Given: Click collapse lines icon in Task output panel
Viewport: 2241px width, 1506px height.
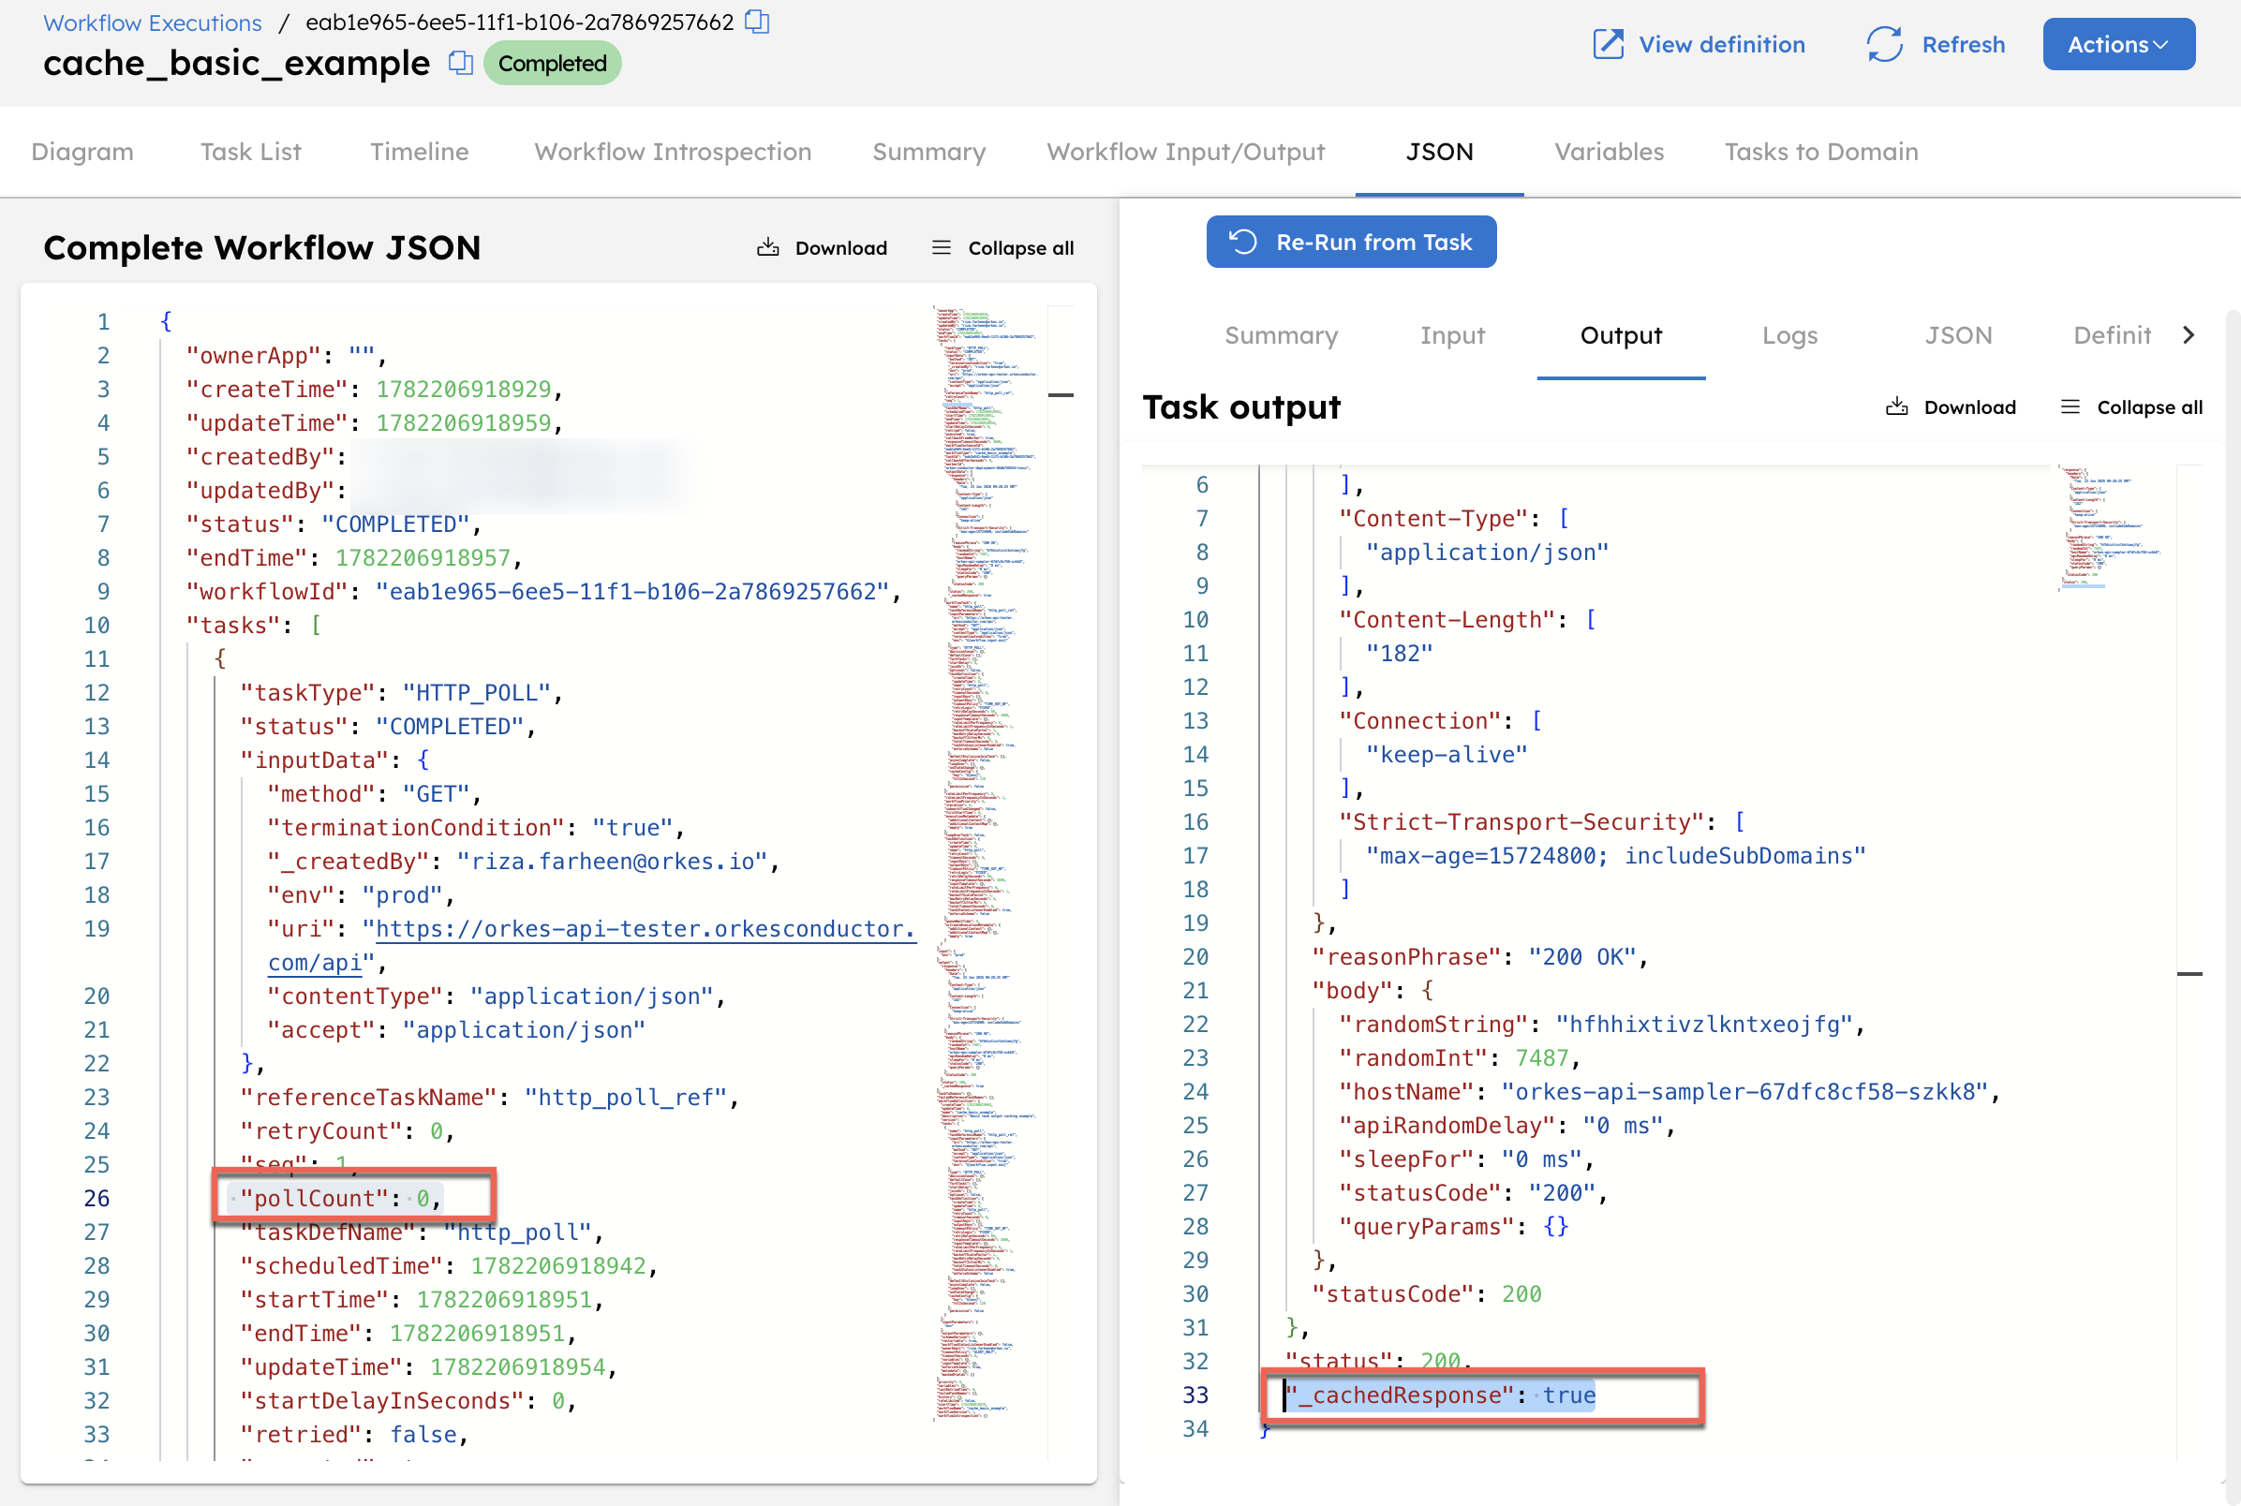Looking at the screenshot, I should [2069, 407].
